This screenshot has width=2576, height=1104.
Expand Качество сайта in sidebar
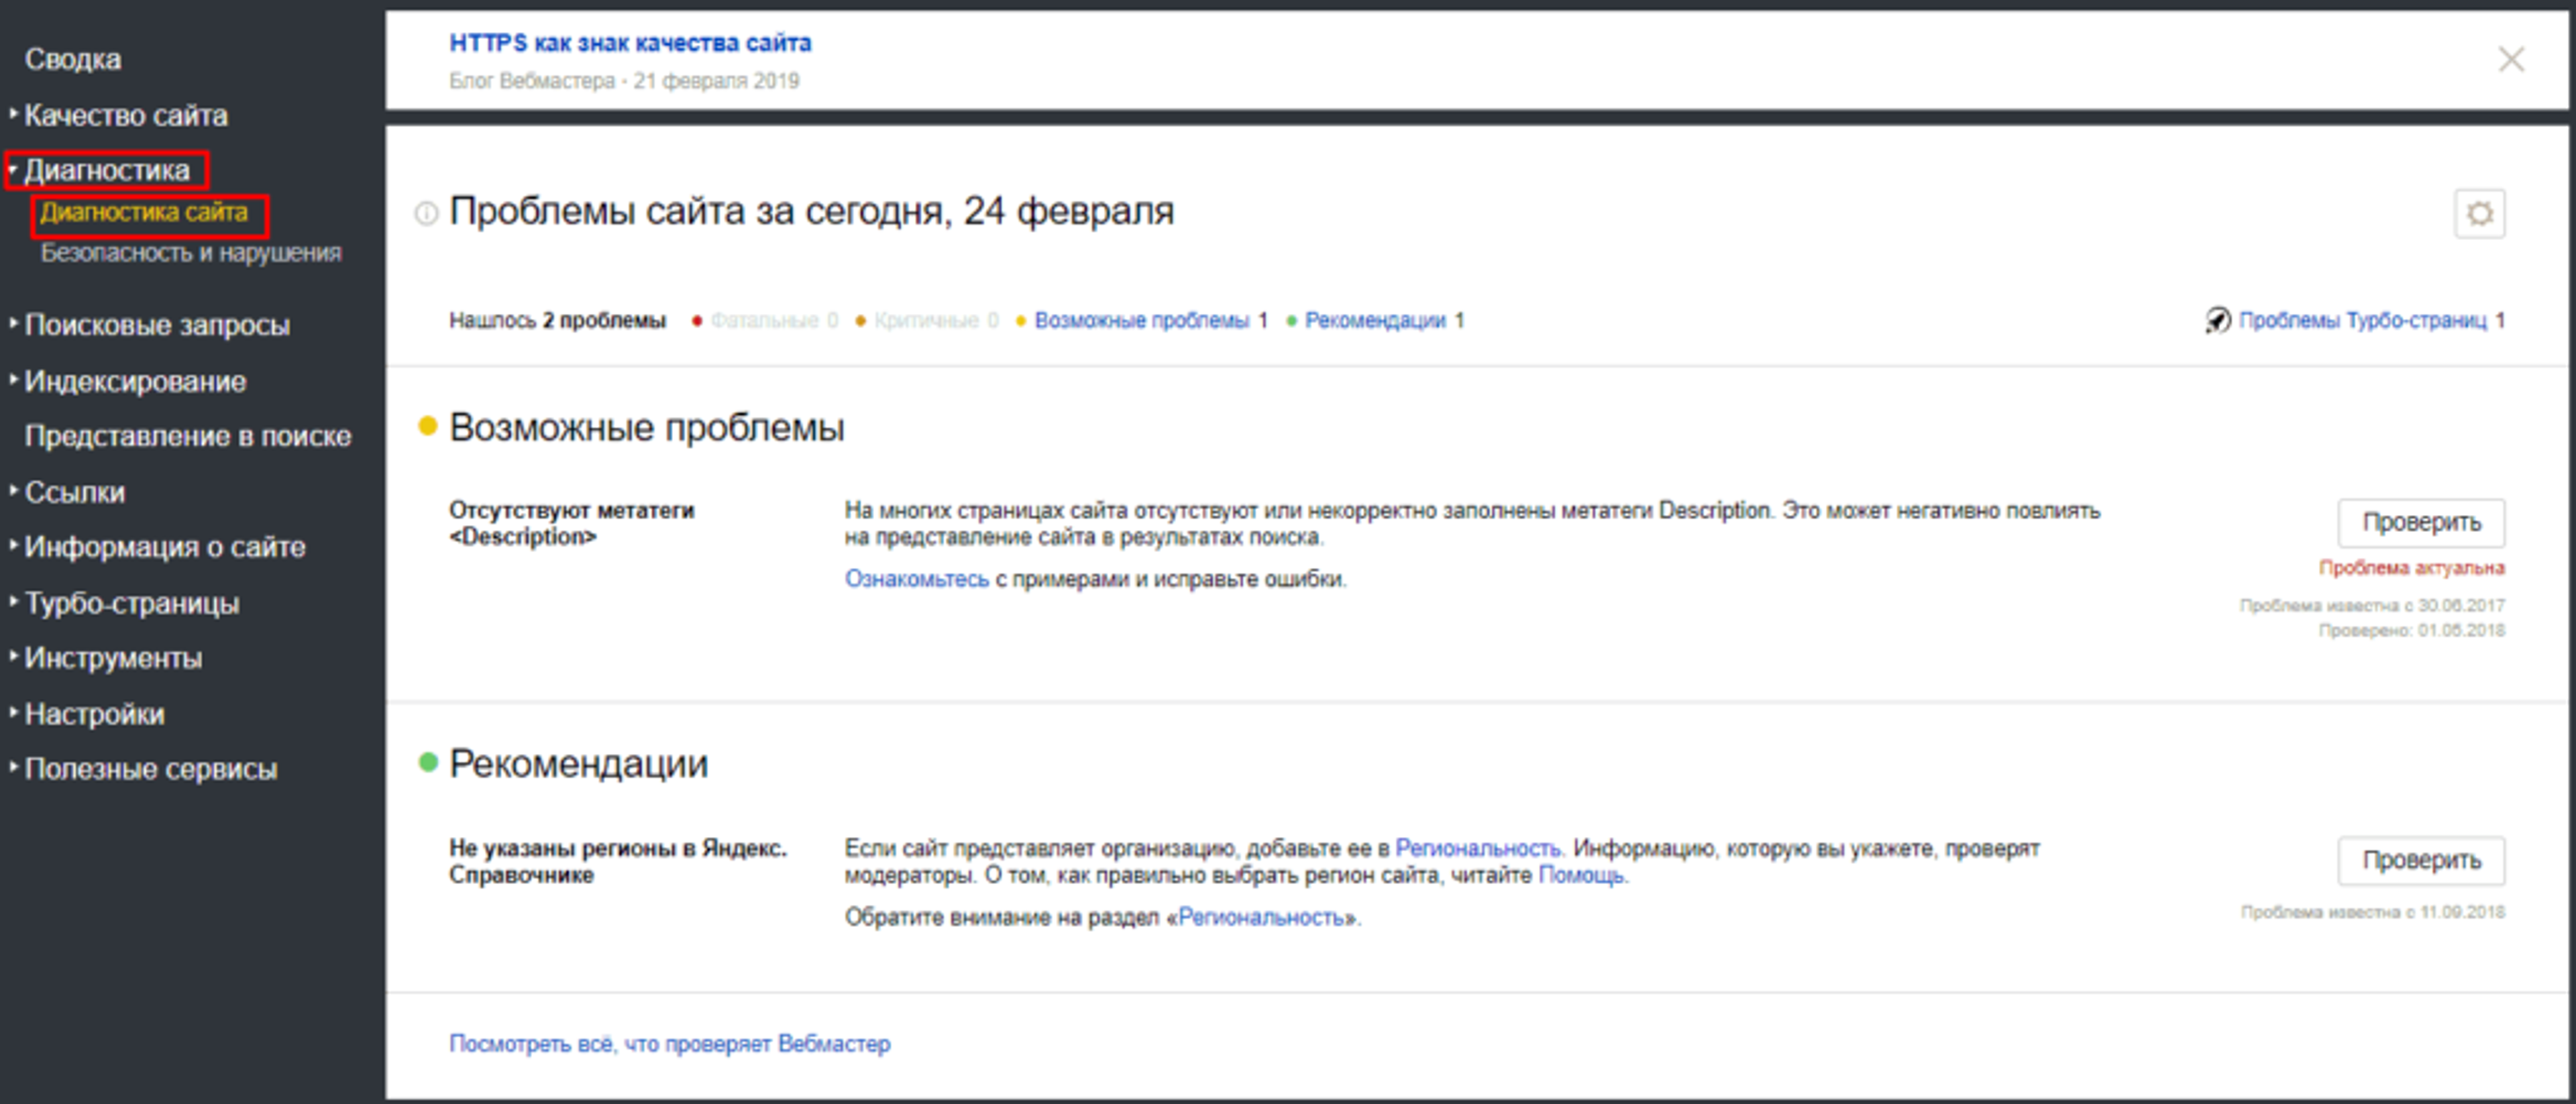(x=125, y=115)
